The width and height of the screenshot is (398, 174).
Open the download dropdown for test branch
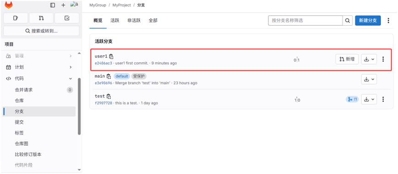[369, 99]
